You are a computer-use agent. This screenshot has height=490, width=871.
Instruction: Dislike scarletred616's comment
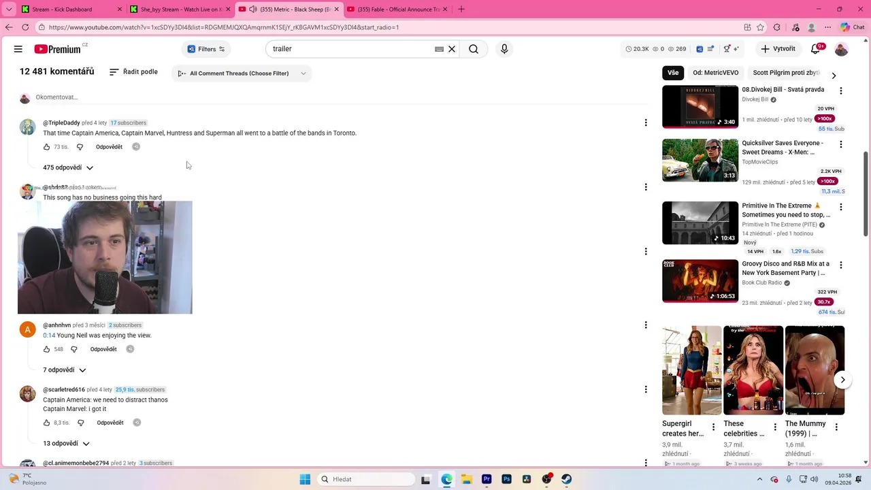pyautogui.click(x=80, y=423)
